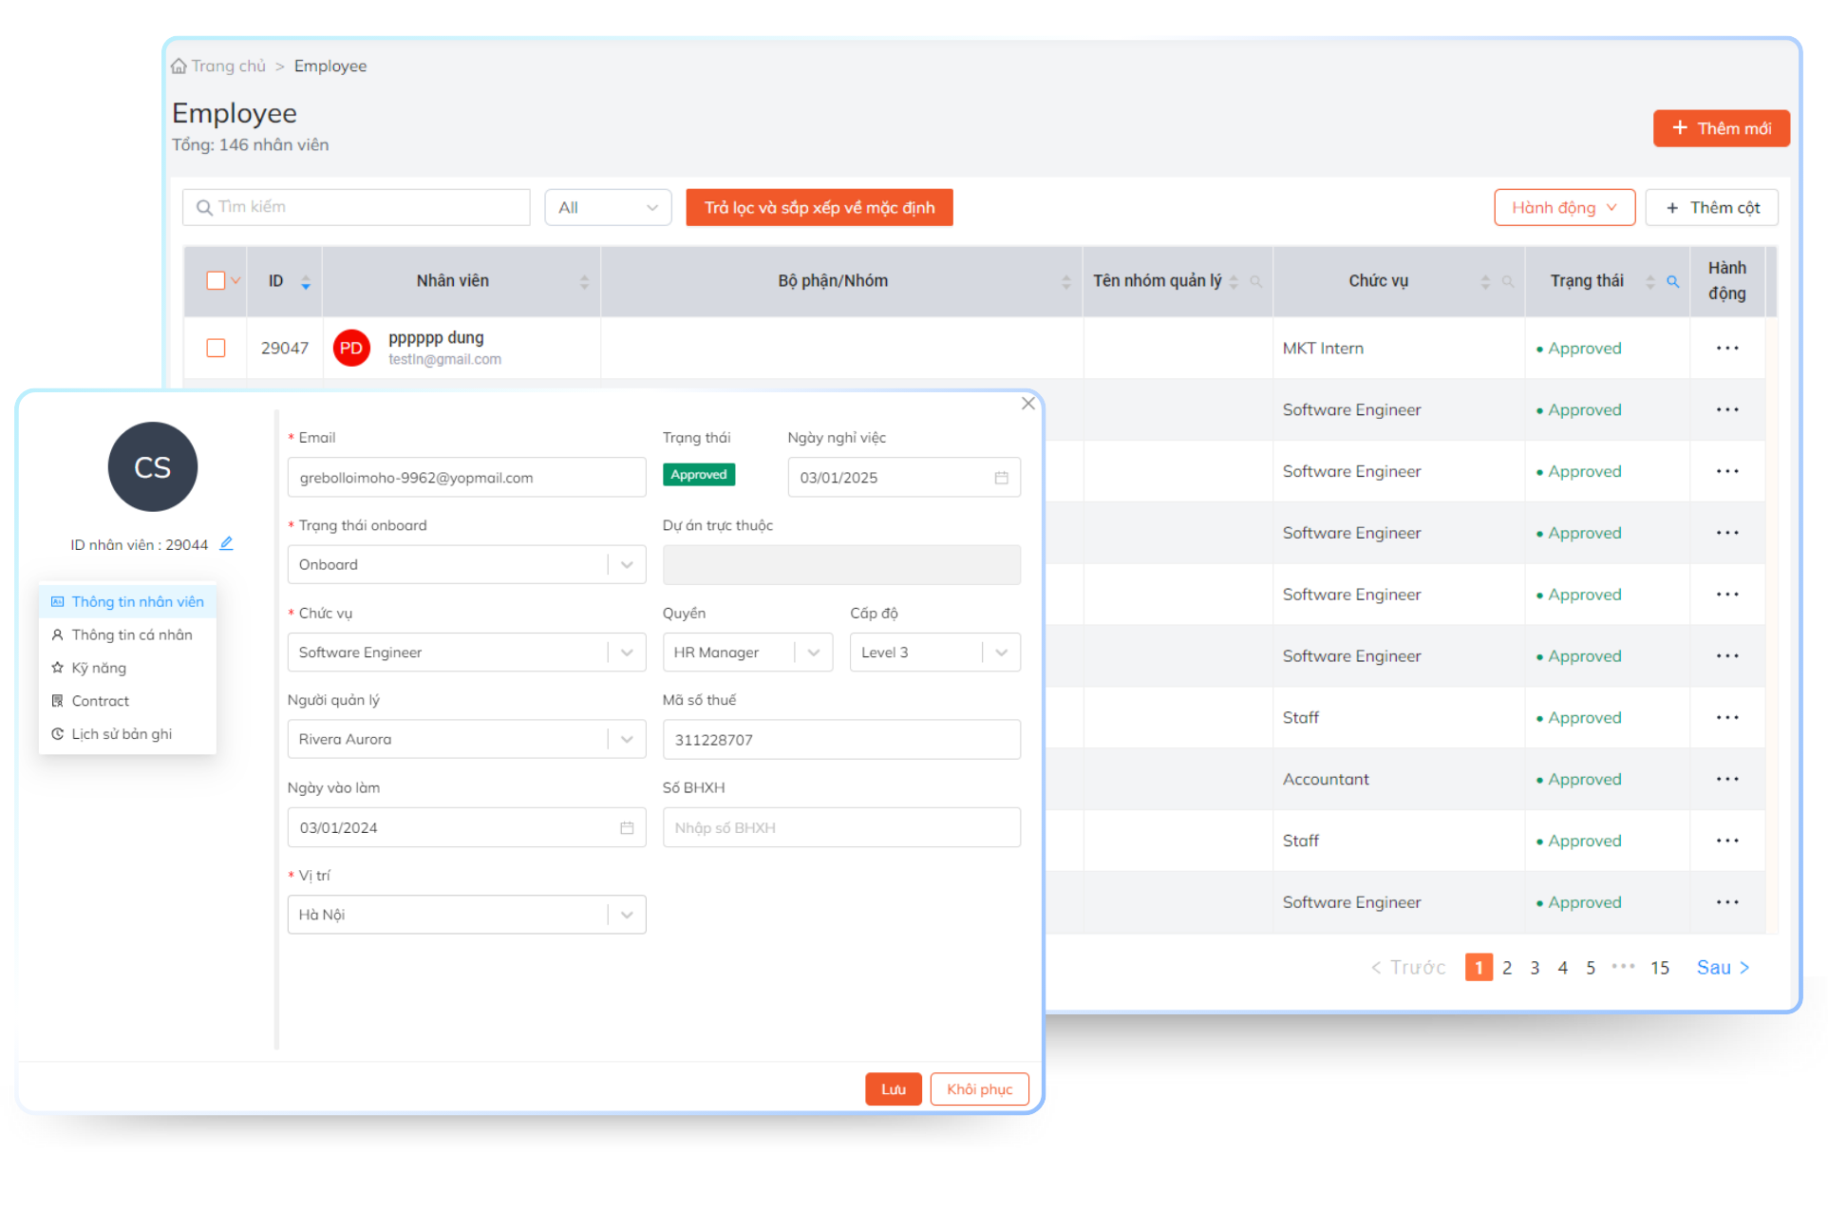
Task: Open the Quyền HR Manager dropdown
Action: click(813, 653)
